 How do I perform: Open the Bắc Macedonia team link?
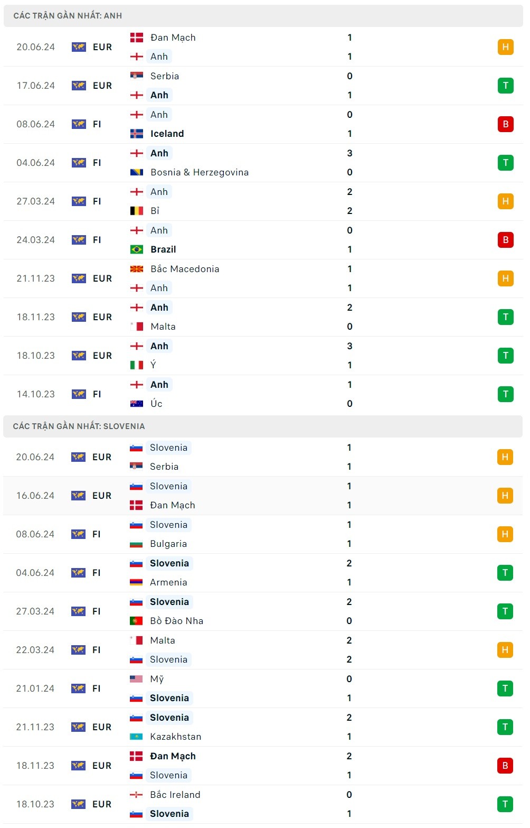point(184,269)
